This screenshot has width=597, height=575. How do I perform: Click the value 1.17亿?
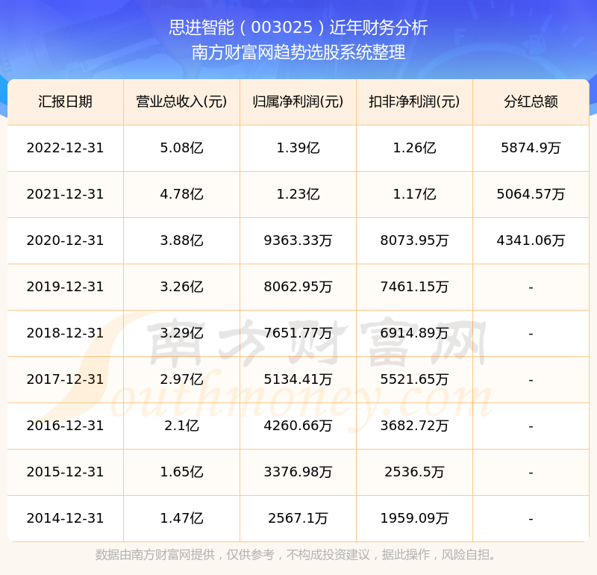point(414,194)
